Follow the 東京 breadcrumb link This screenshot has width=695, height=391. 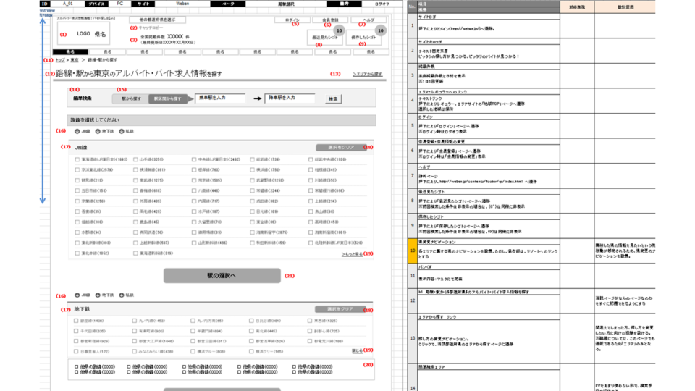[75, 60]
